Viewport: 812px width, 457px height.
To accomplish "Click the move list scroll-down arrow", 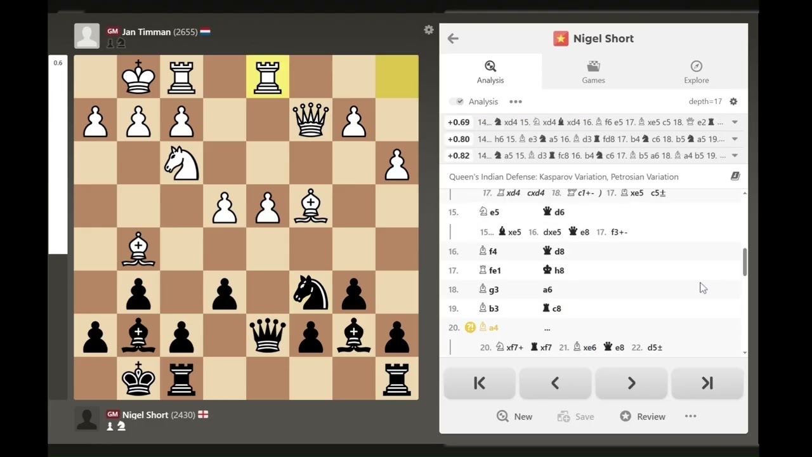I will (745, 352).
